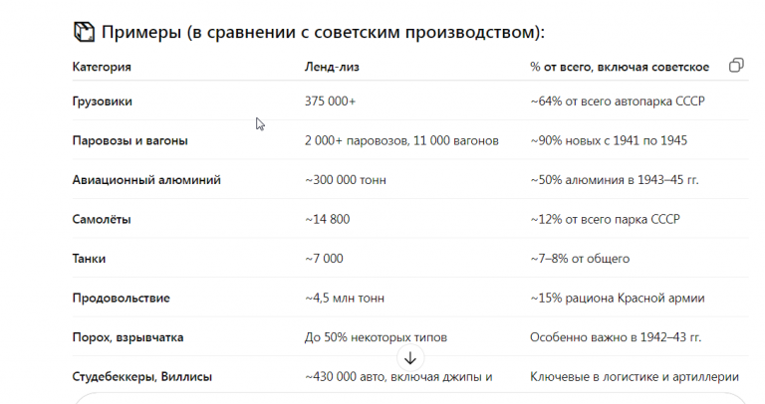Click the ~300 000 тонн cell
This screenshot has width=765, height=404.
(x=346, y=180)
